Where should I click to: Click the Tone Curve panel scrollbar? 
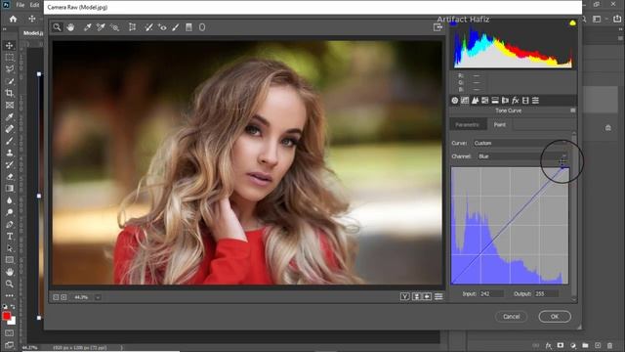pyautogui.click(x=574, y=215)
